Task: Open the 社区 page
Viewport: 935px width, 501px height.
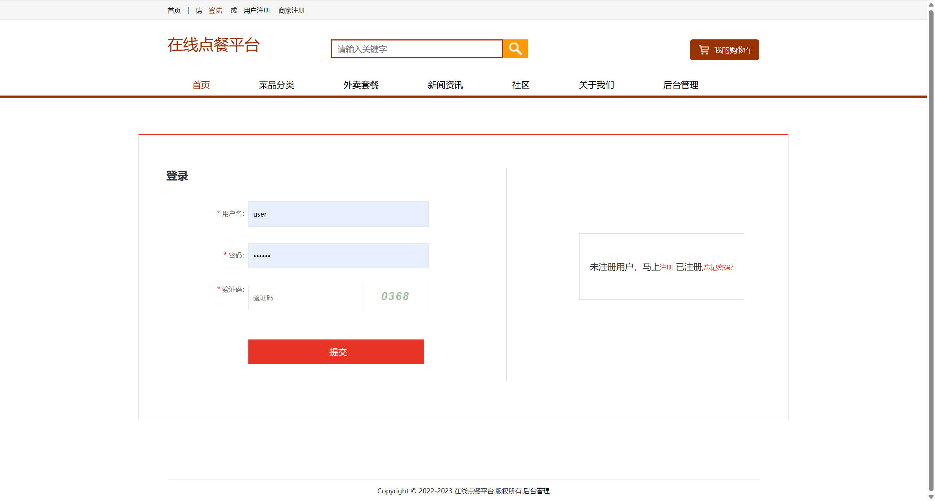Action: point(520,85)
